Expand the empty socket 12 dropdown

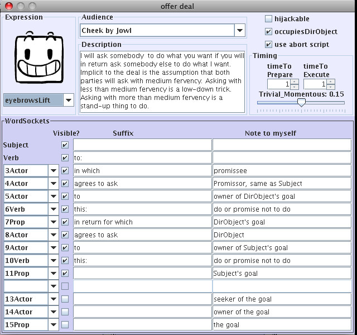tap(54, 286)
